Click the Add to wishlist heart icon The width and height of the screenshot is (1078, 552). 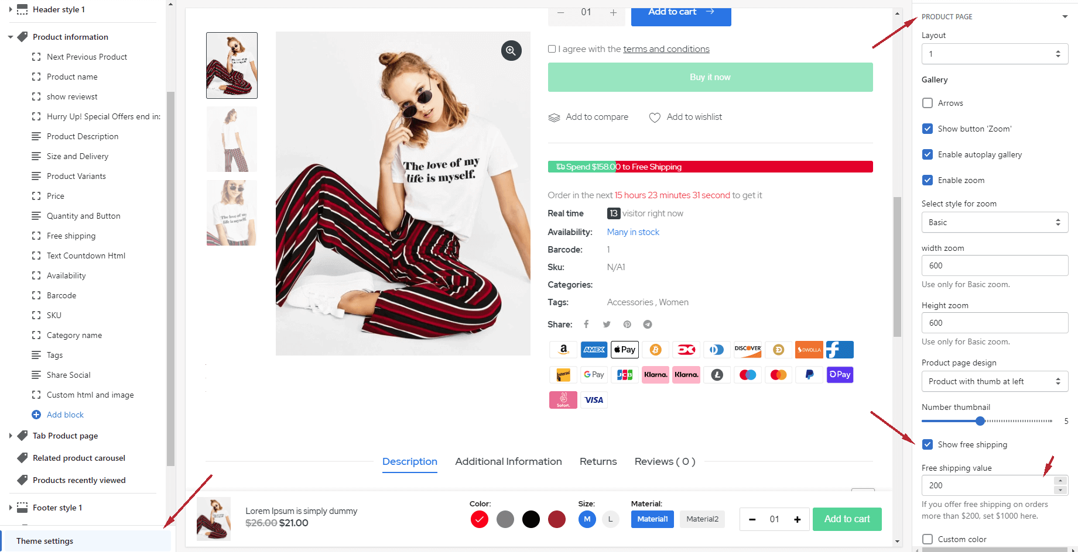tap(655, 118)
